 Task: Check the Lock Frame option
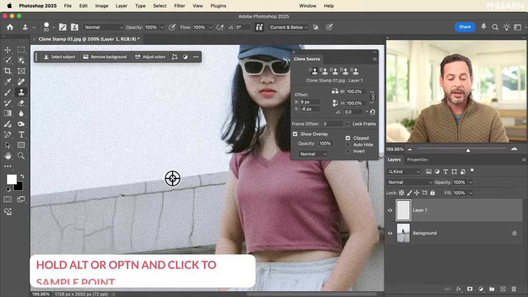347,124
